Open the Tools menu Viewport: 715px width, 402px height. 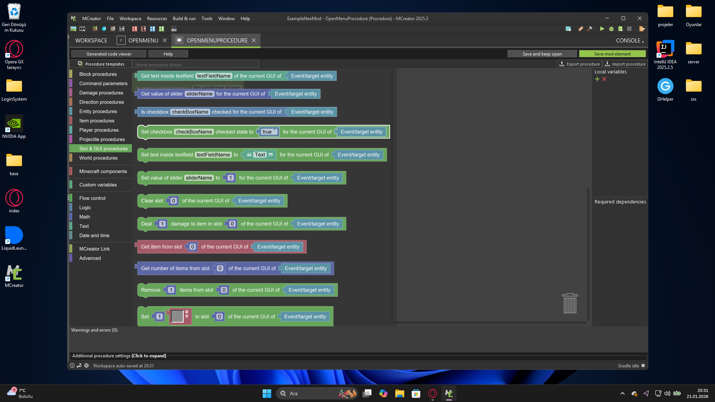pos(207,18)
